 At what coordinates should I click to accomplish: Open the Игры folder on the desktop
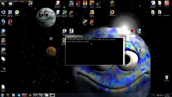tap(160, 4)
